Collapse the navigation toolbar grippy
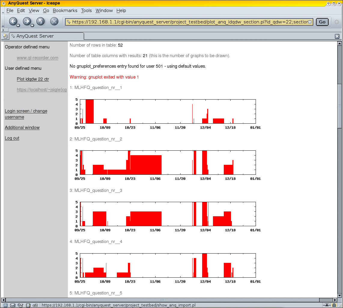This screenshot has height=308, width=343. pyautogui.click(x=3, y=22)
